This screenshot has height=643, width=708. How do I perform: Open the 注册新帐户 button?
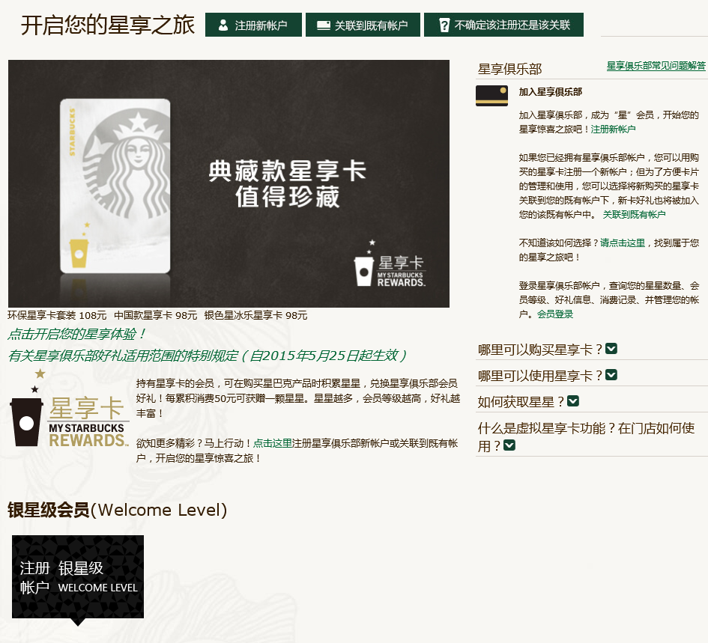point(253,25)
